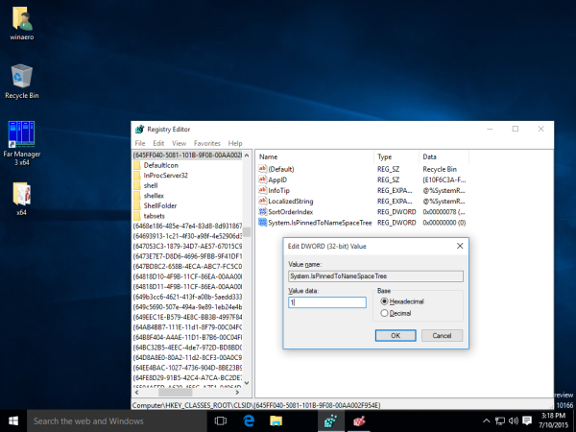Sort values by Data column header

click(x=444, y=156)
